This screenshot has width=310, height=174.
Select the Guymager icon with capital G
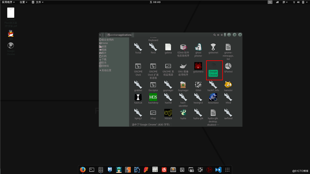pos(183,85)
